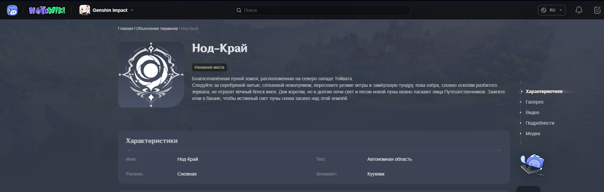
Task: Expand the Genshin Impact game selector
Action: (x=107, y=10)
